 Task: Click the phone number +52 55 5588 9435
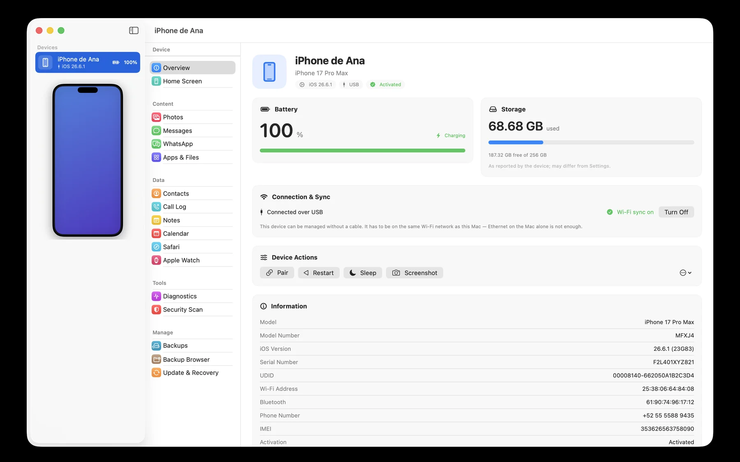[x=668, y=416]
